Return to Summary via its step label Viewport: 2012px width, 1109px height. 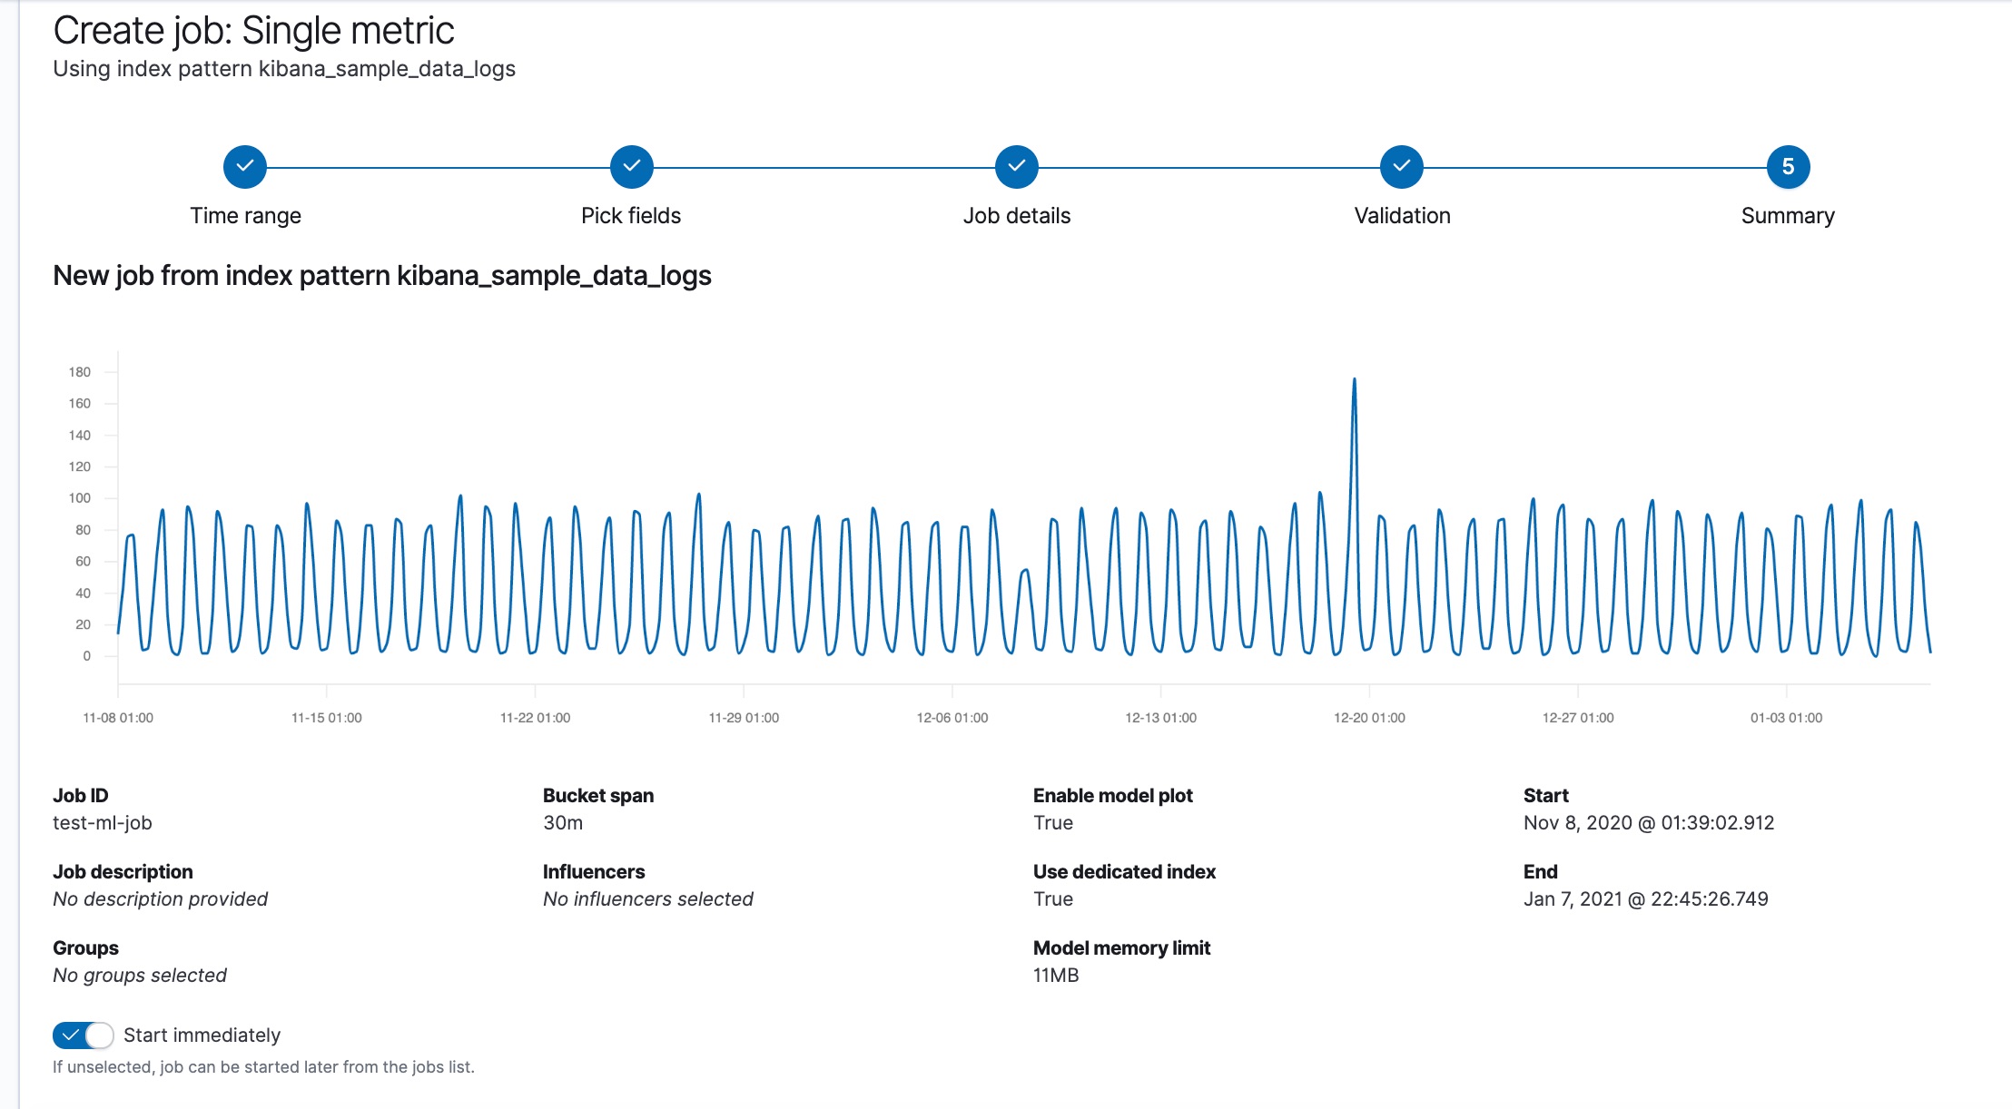[1787, 216]
